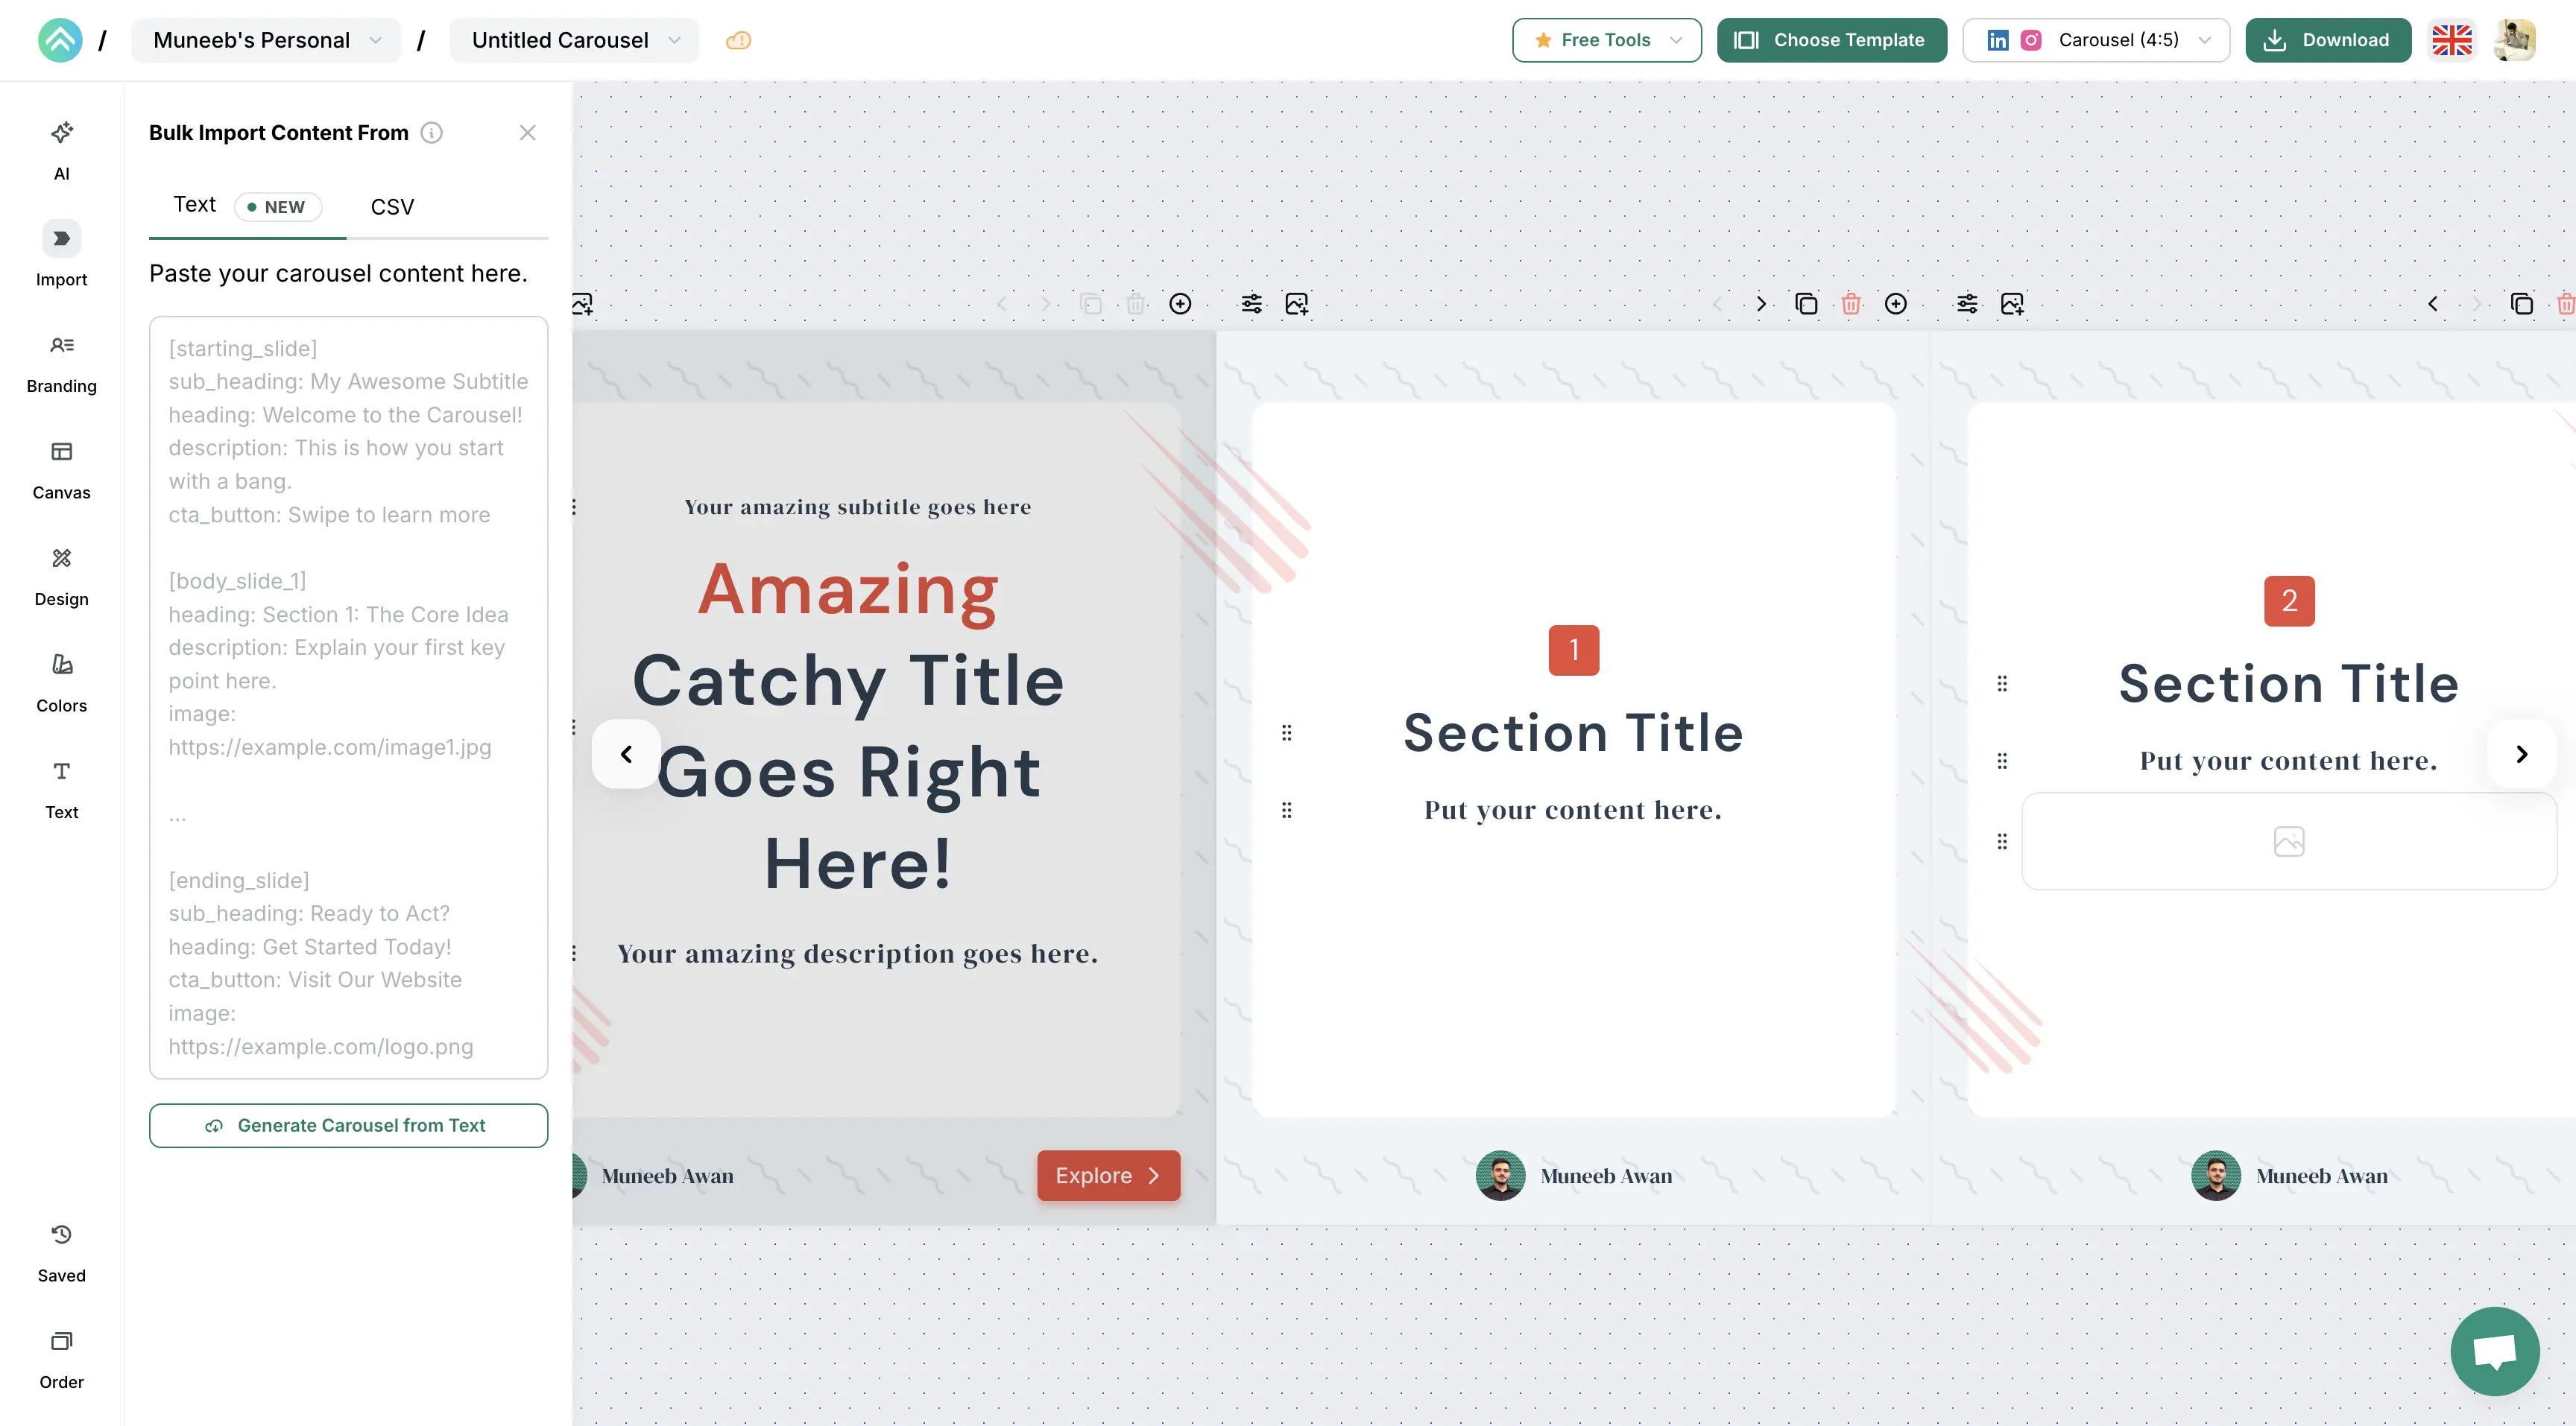Image resolution: width=2576 pixels, height=1426 pixels.
Task: Expand the Untitled Carousel dropdown
Action: tap(574, 40)
